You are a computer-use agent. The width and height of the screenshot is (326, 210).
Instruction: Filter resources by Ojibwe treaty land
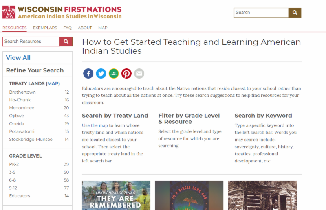[x=17, y=116]
